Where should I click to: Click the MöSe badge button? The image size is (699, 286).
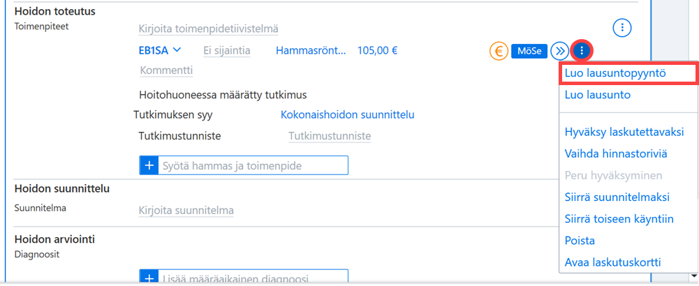click(529, 51)
